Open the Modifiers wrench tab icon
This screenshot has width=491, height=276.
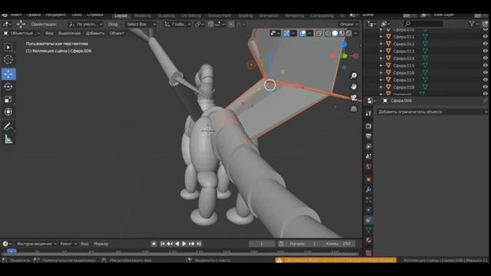click(368, 189)
